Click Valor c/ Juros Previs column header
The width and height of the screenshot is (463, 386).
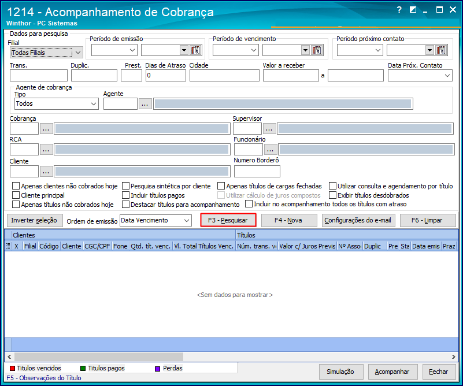click(x=308, y=246)
